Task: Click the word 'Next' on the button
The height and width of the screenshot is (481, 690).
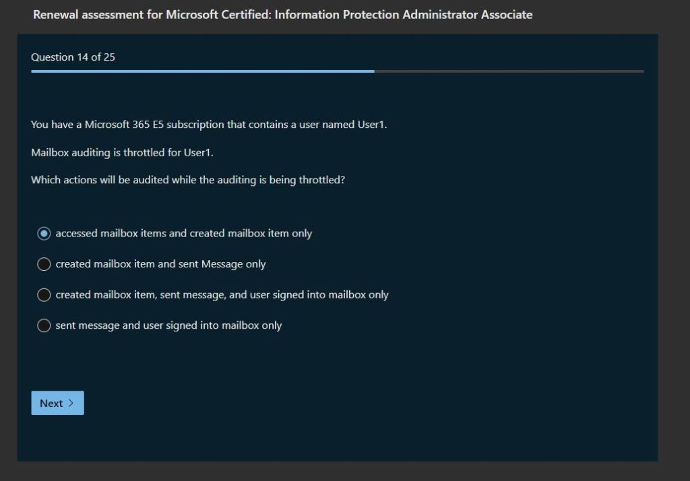Action: click(x=51, y=404)
